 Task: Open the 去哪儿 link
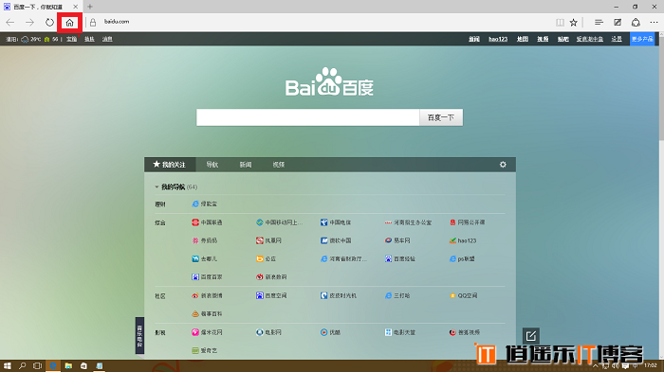pos(205,258)
